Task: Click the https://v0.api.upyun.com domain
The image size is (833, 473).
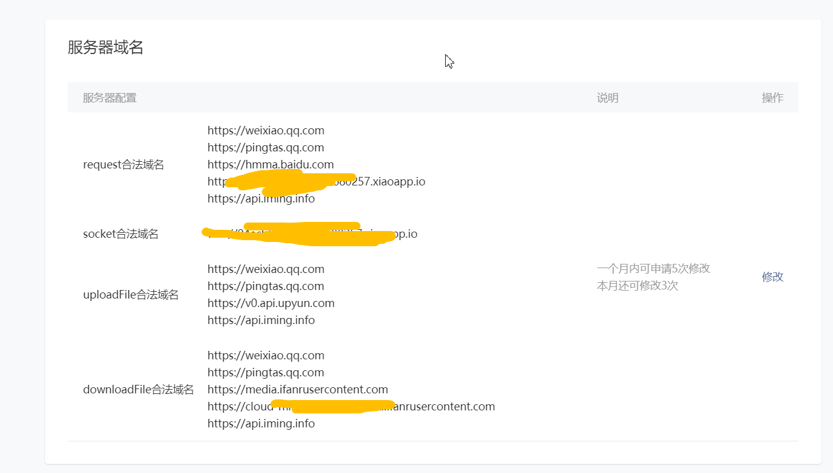Action: pos(271,303)
